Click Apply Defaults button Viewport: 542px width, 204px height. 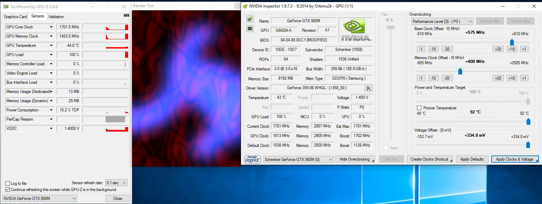[472, 159]
